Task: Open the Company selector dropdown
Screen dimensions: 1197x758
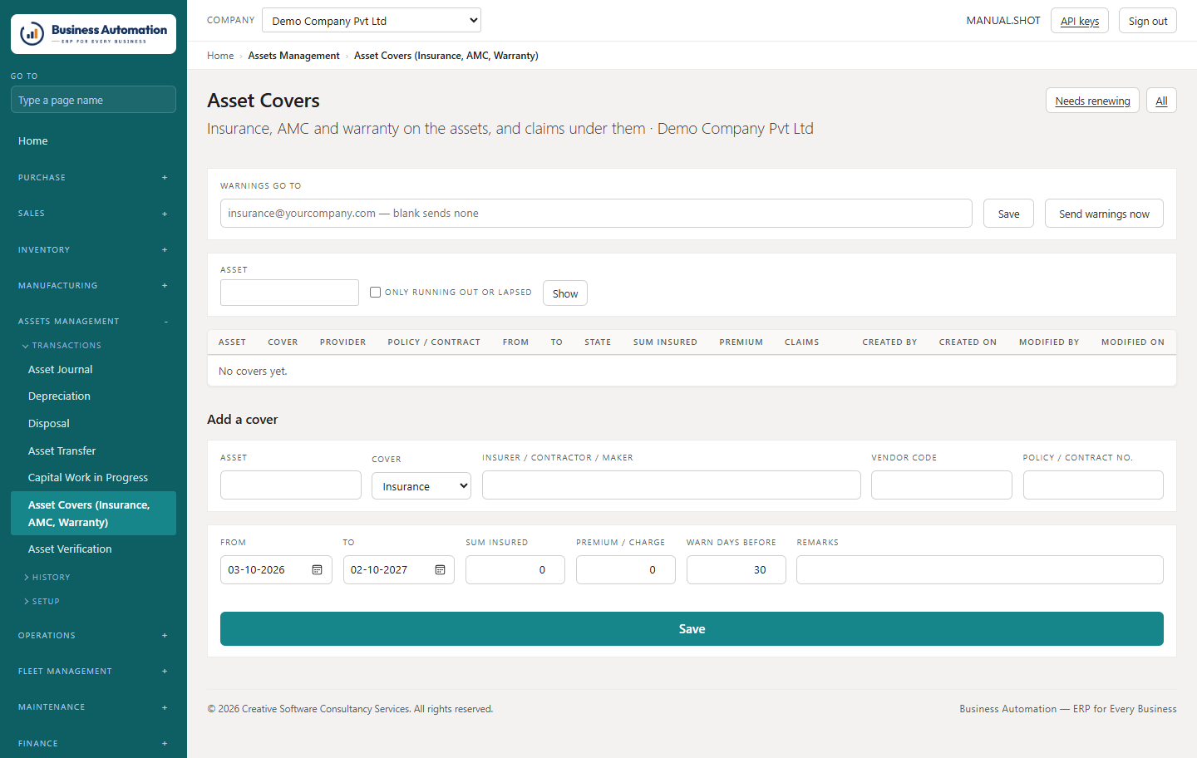Action: pyautogui.click(x=372, y=21)
